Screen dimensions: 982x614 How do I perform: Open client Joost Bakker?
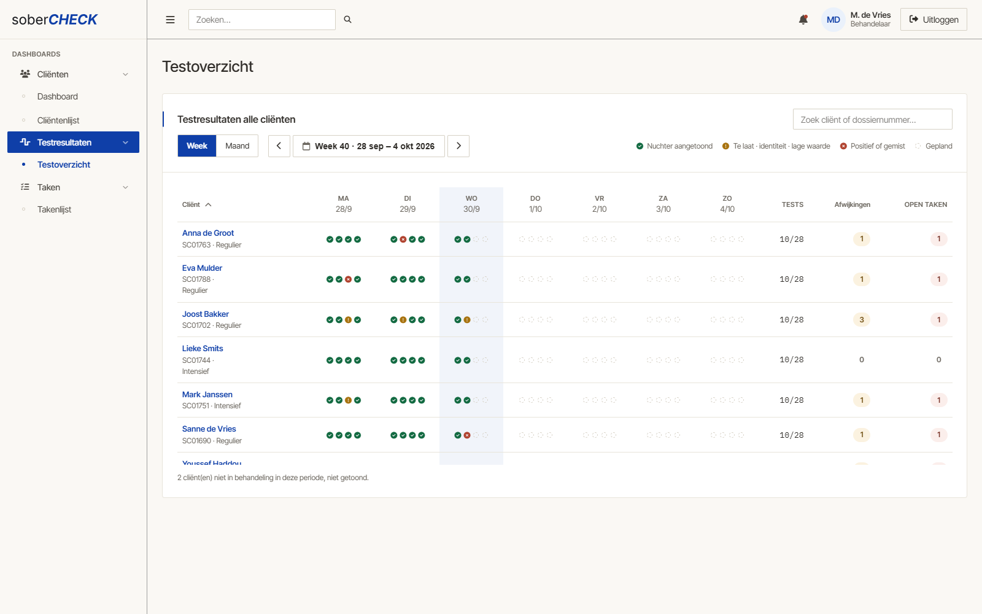pos(206,314)
